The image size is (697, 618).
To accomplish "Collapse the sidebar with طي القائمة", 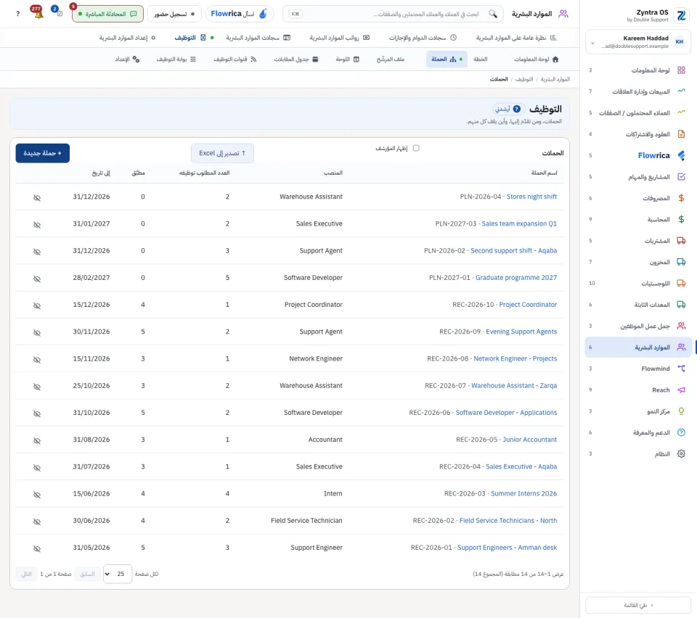I will [638, 605].
